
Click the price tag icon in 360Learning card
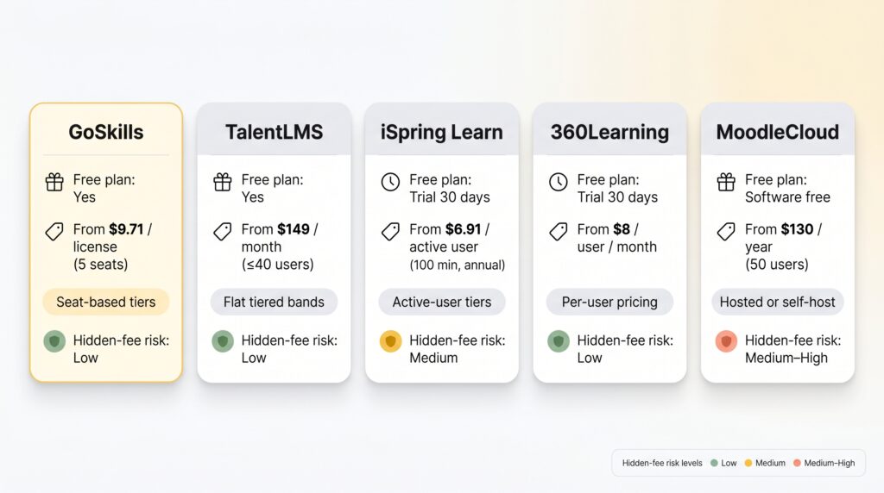(559, 231)
